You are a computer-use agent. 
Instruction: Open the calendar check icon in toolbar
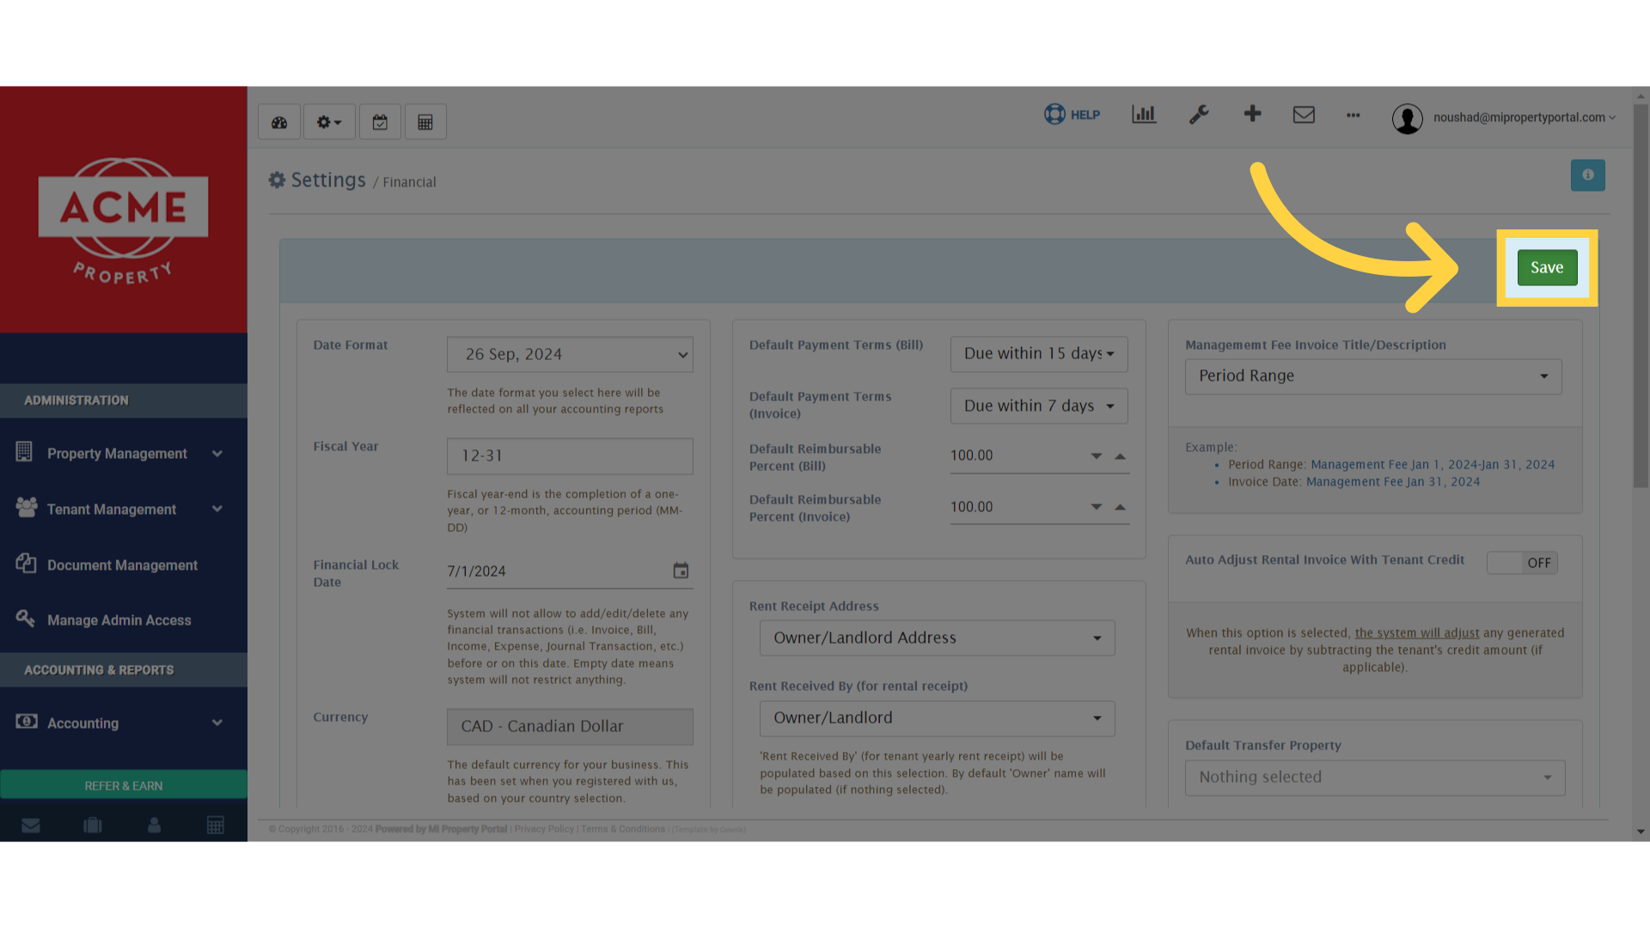380,122
